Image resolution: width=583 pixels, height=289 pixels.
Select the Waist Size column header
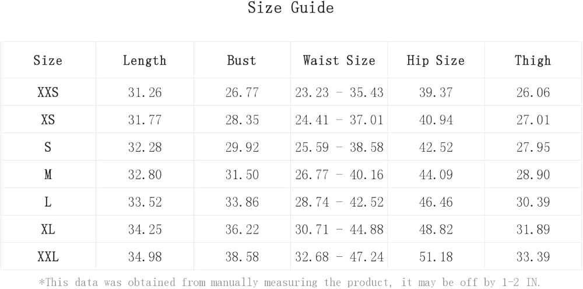[x=339, y=60]
